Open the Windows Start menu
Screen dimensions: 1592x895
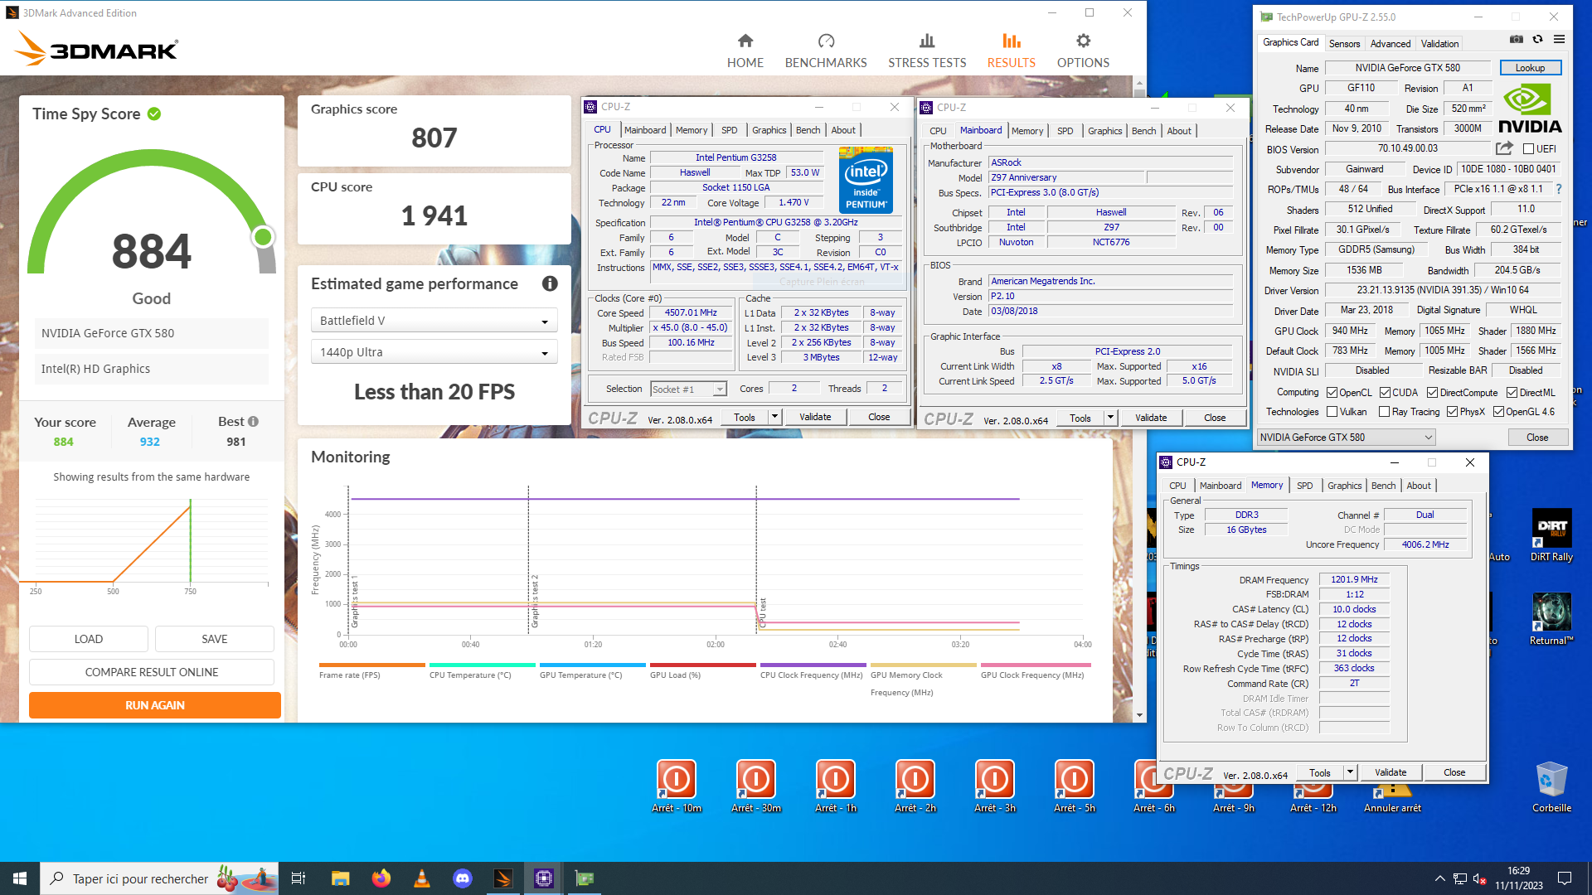point(20,878)
